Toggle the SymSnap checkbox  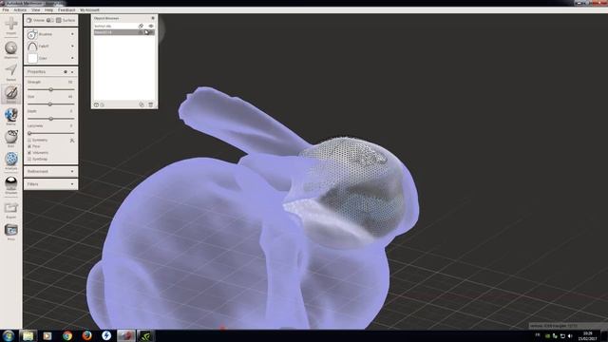(29, 160)
